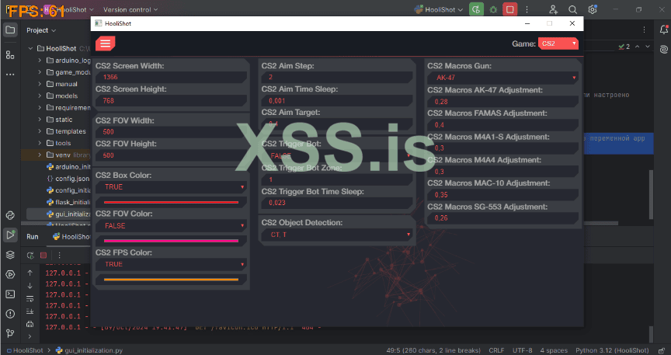Viewport: 671px width, 355px height.
Task: Open the Run tool window icon
Action: pyautogui.click(x=10, y=235)
